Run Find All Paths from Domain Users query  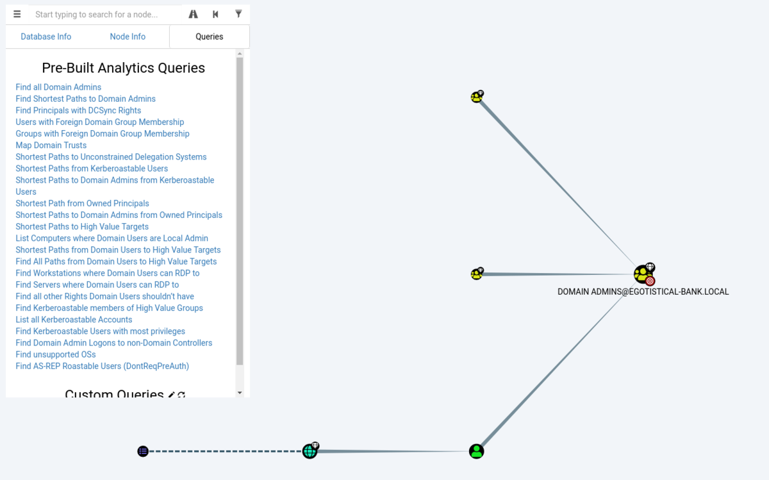click(x=116, y=261)
